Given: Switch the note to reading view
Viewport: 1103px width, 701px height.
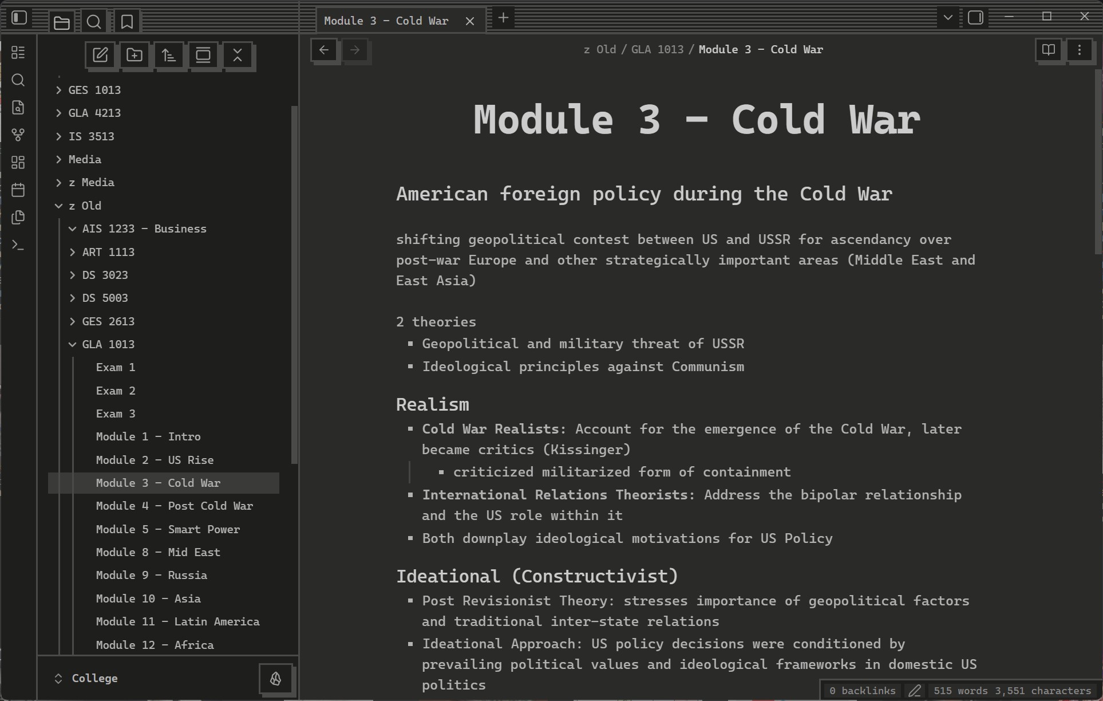Looking at the screenshot, I should (1048, 50).
